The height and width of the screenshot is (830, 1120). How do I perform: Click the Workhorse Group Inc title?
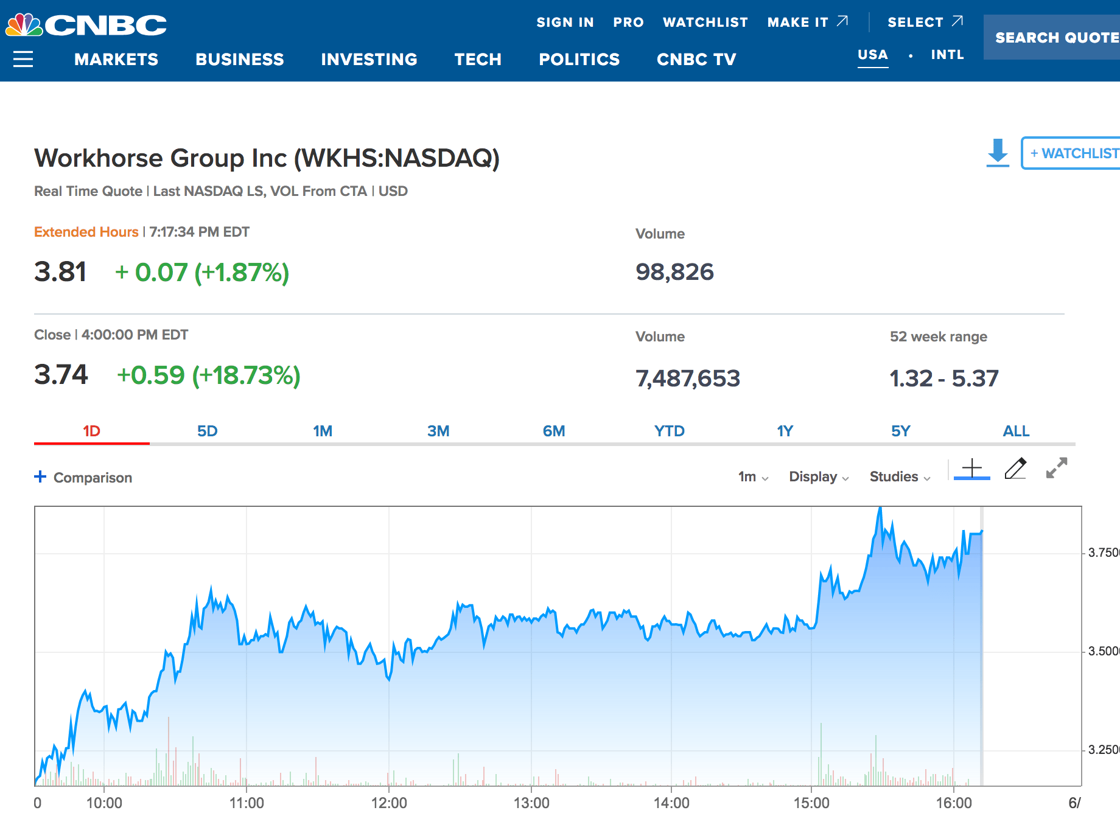(x=267, y=158)
